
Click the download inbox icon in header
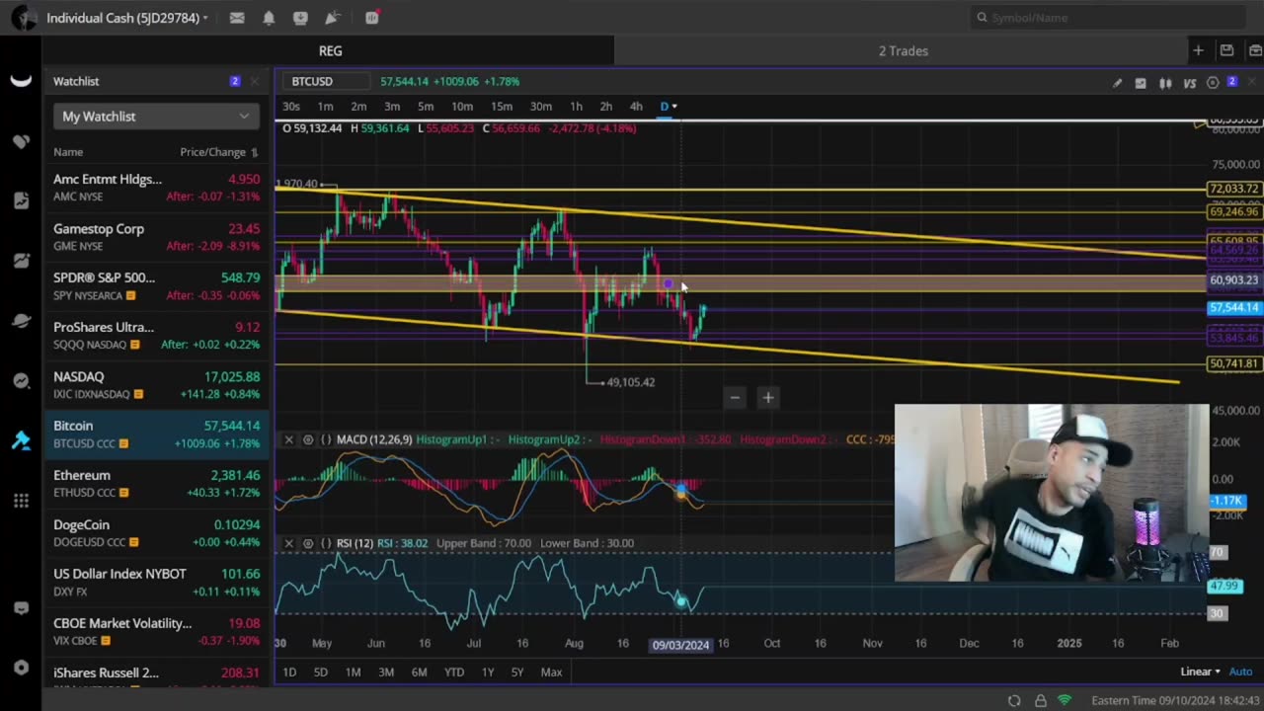300,18
